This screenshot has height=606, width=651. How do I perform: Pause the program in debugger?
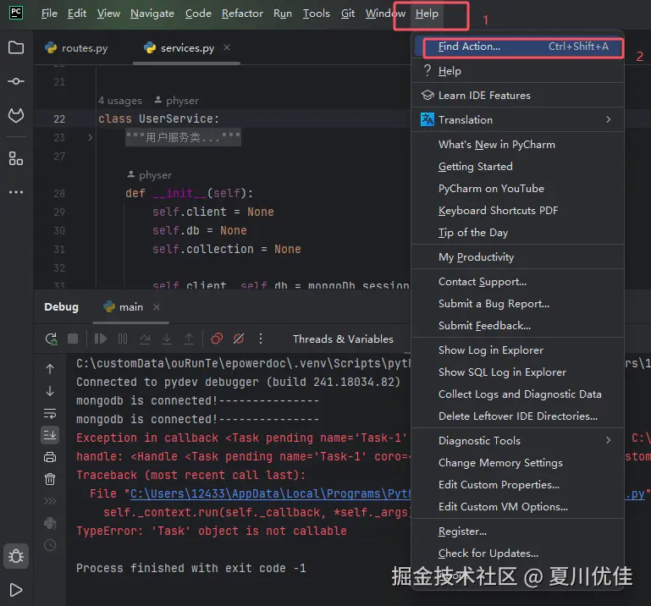click(123, 339)
